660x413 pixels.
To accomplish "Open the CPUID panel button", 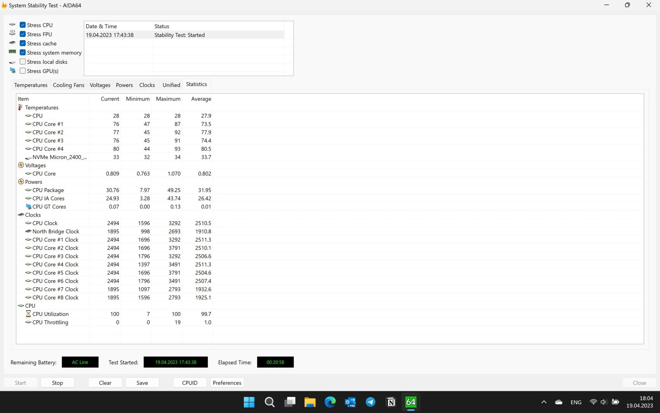I will coord(190,383).
